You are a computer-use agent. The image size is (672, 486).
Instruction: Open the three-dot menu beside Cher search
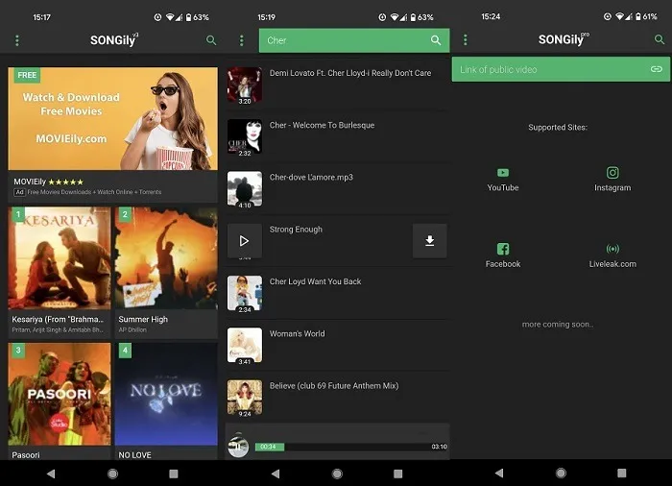point(242,40)
